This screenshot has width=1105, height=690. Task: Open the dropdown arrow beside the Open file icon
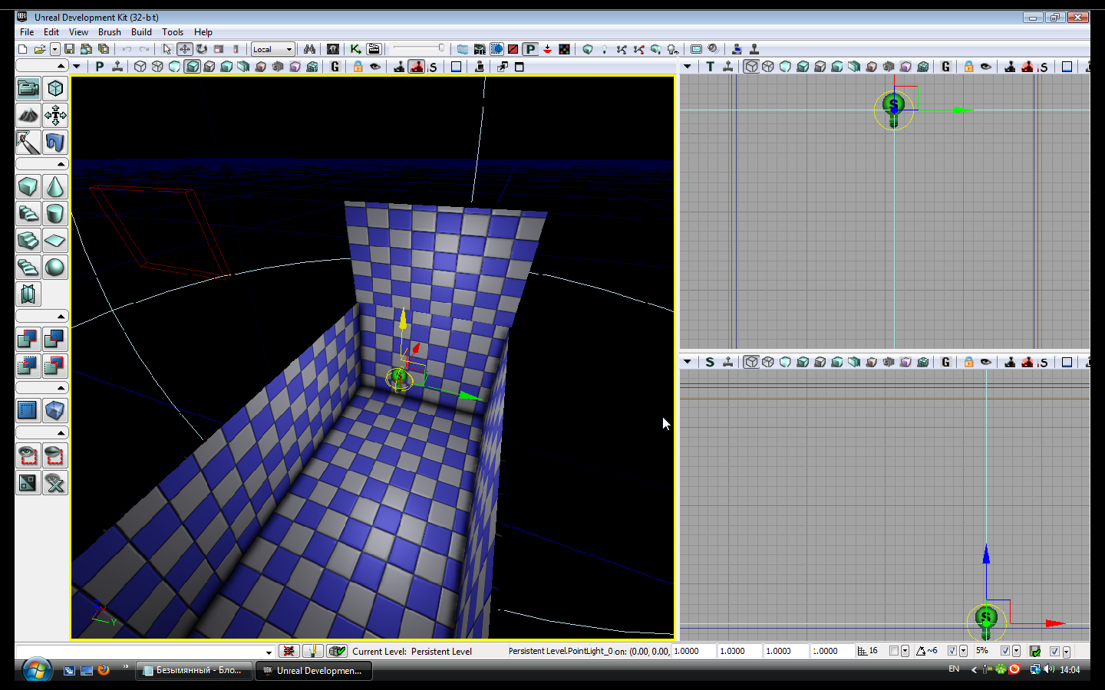click(x=54, y=49)
